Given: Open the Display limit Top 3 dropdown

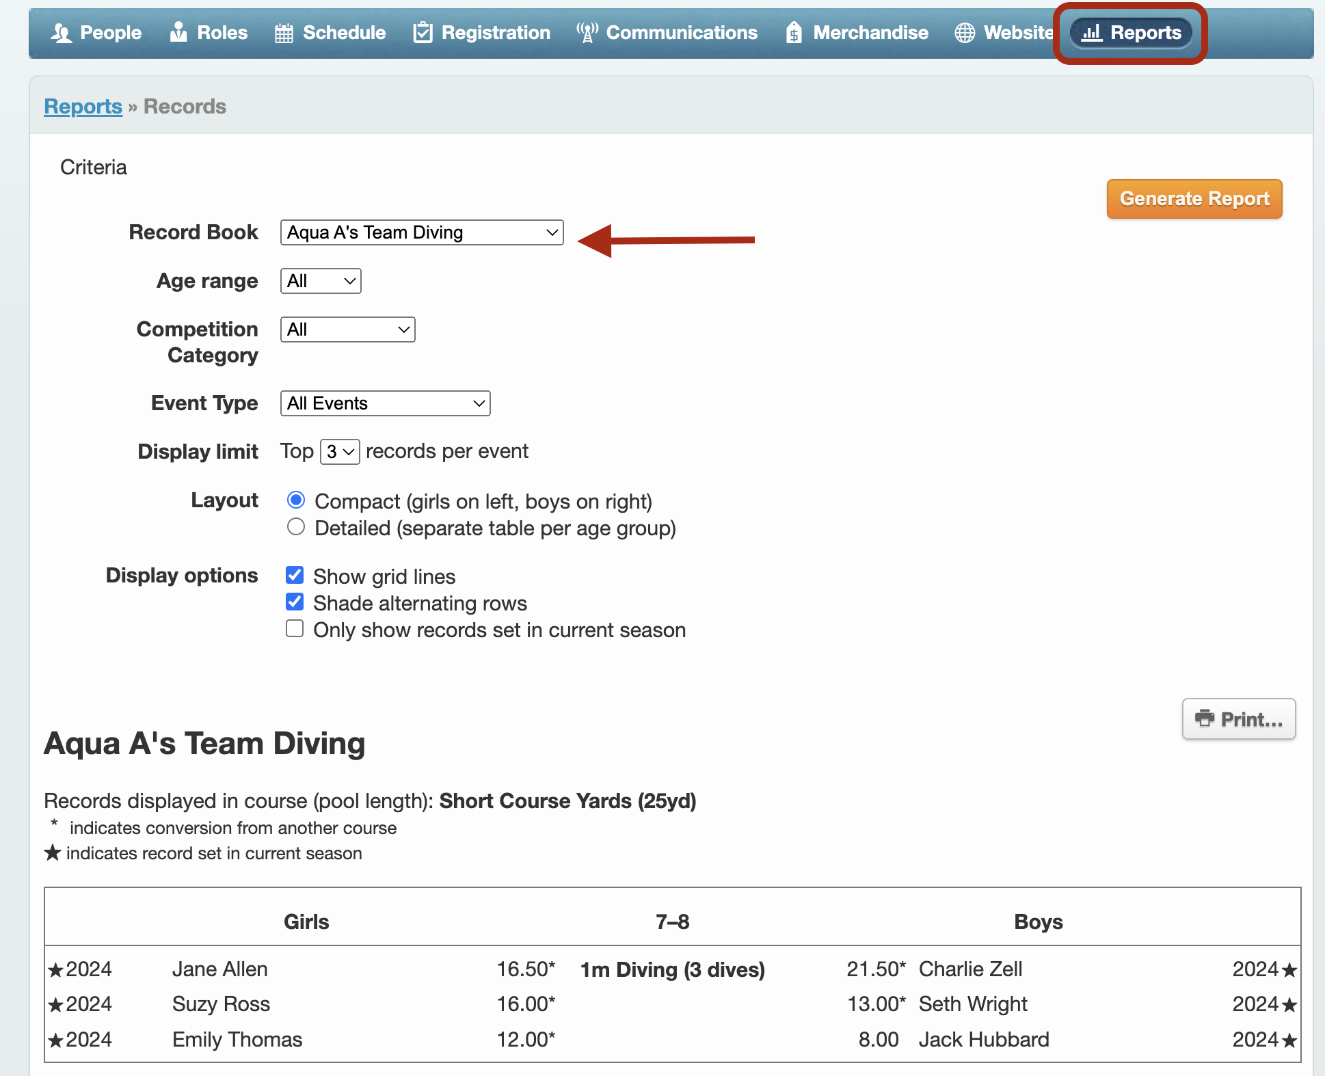Looking at the screenshot, I should point(340,452).
